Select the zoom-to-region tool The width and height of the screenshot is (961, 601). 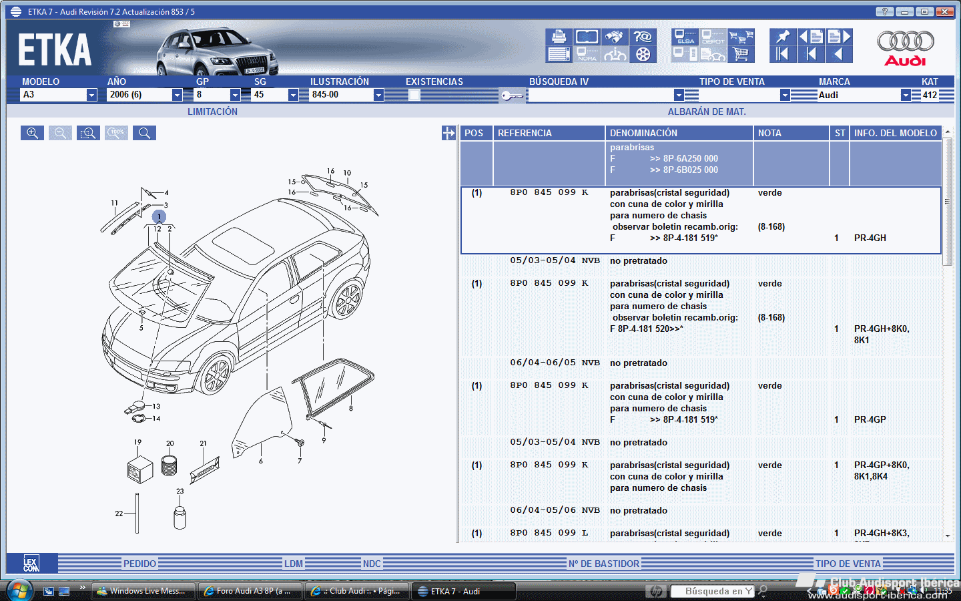pyautogui.click(x=88, y=133)
